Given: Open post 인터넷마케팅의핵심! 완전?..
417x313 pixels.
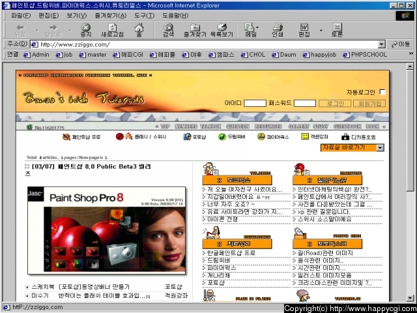Looking at the screenshot, I should click(334, 190).
